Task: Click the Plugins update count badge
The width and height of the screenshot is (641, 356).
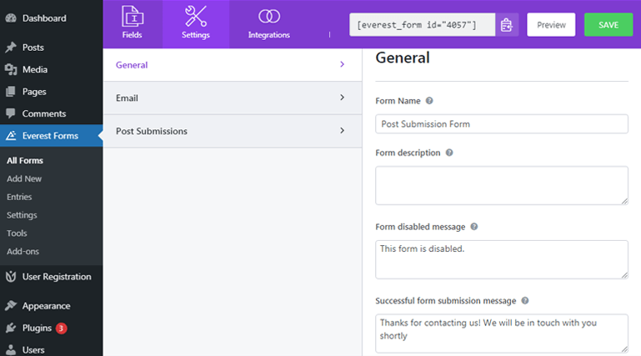Action: [62, 328]
